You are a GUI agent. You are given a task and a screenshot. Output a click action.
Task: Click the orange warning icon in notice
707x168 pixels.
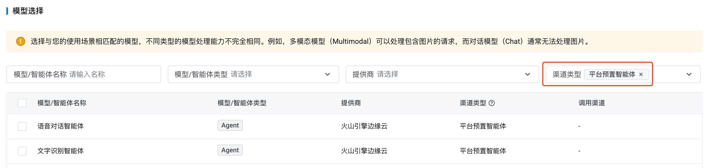(x=20, y=41)
